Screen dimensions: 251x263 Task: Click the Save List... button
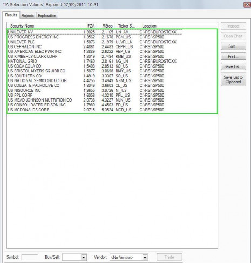click(x=233, y=66)
